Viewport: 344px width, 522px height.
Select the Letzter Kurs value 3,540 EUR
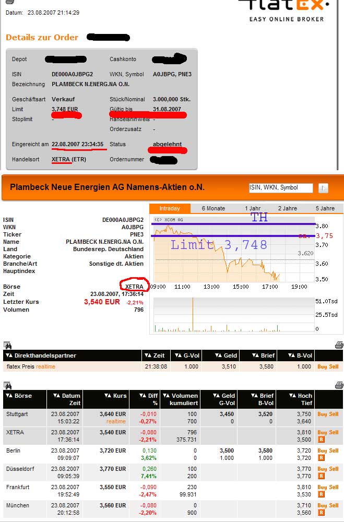[x=102, y=302]
